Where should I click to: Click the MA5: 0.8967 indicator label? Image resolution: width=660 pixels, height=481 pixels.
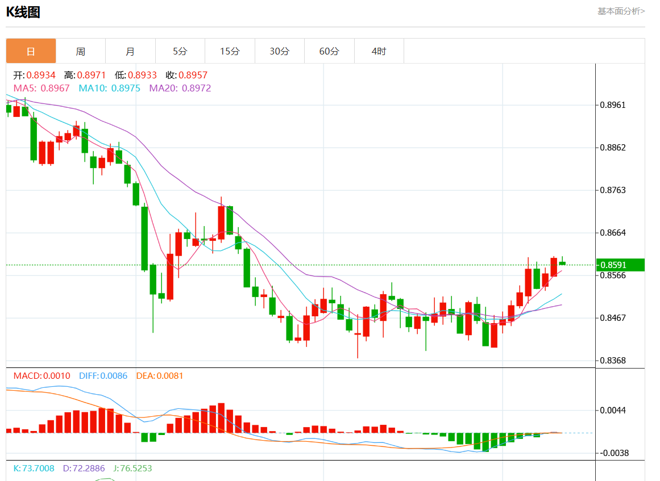[41, 88]
